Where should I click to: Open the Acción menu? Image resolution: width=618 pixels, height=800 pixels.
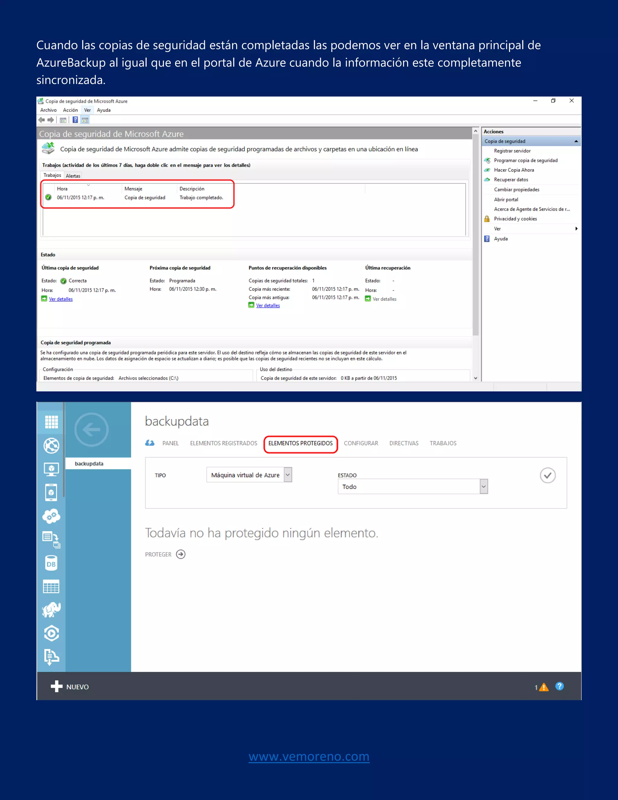pyautogui.click(x=70, y=110)
